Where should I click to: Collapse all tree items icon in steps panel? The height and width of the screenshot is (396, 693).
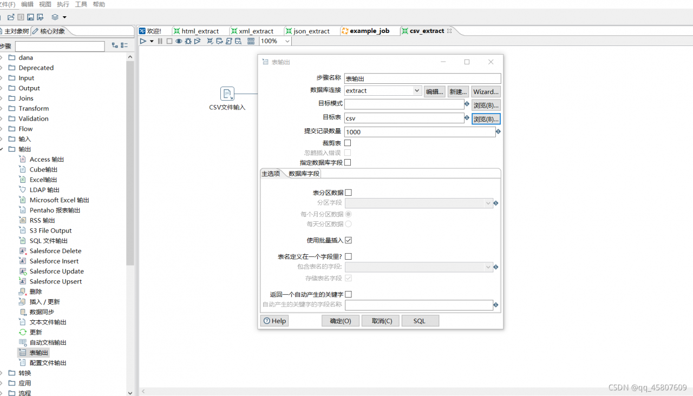pyautogui.click(x=125, y=46)
